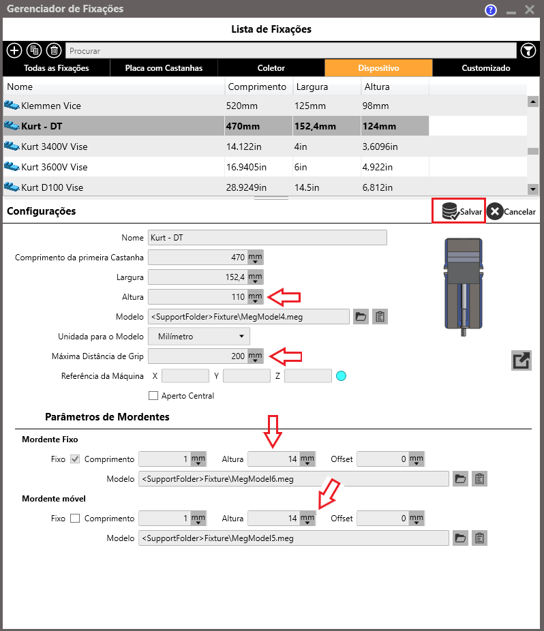
Task: Switch to Placa com Castanhas tab
Action: pos(164,68)
